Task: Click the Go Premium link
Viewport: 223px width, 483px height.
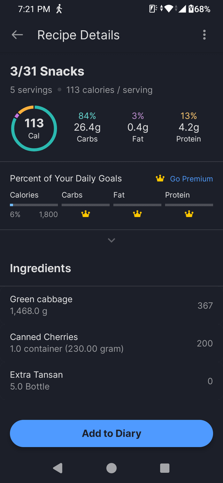Action: [x=191, y=179]
